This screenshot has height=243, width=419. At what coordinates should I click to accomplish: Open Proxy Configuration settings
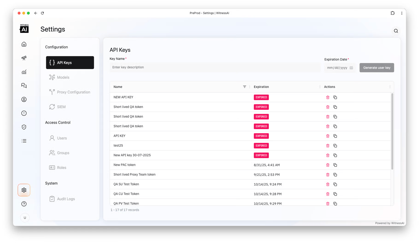70,92
